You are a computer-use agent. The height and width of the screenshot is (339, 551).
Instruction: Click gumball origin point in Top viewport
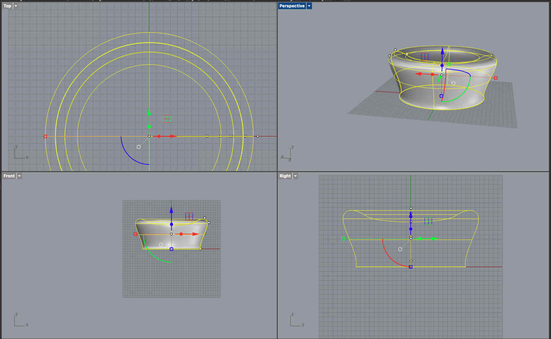149,136
